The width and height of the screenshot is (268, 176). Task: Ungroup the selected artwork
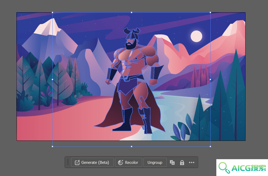click(155, 162)
